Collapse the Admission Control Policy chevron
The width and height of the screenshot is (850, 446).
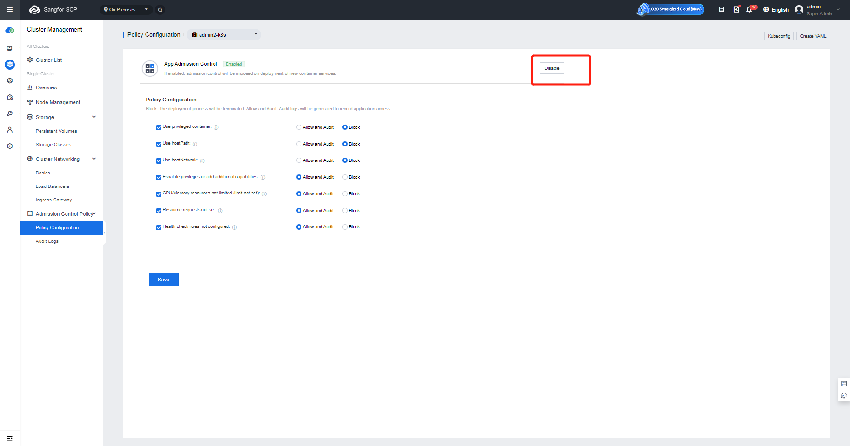coord(94,214)
